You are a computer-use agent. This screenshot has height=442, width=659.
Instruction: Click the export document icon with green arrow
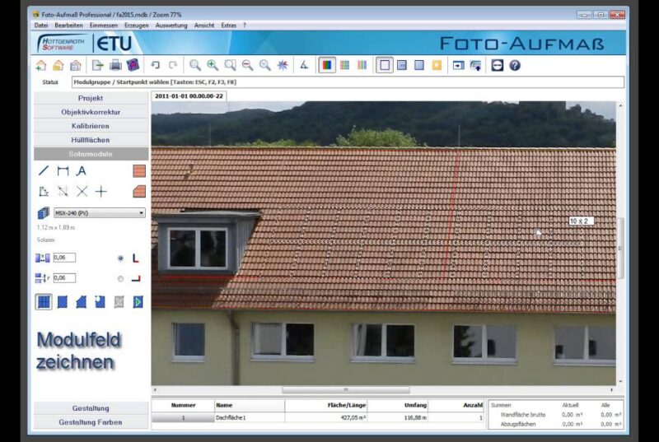pos(97,65)
